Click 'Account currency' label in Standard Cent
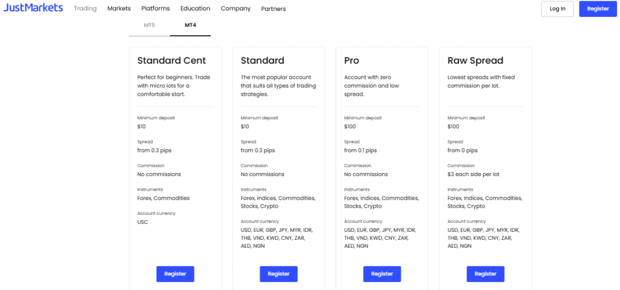This screenshot has width=620, height=290. [156, 213]
